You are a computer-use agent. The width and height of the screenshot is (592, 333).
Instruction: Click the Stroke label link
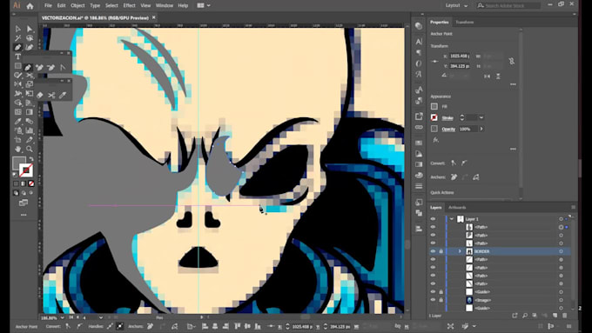pyautogui.click(x=447, y=118)
